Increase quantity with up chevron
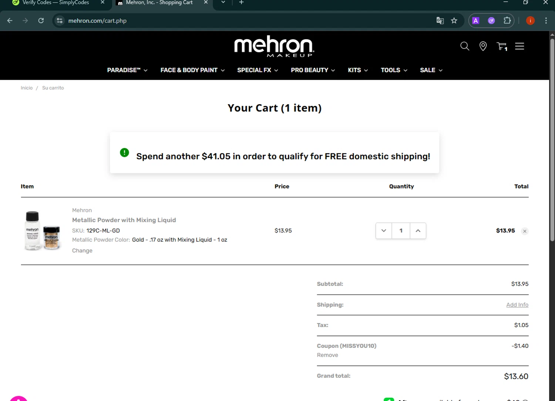555x401 pixels. [418, 231]
